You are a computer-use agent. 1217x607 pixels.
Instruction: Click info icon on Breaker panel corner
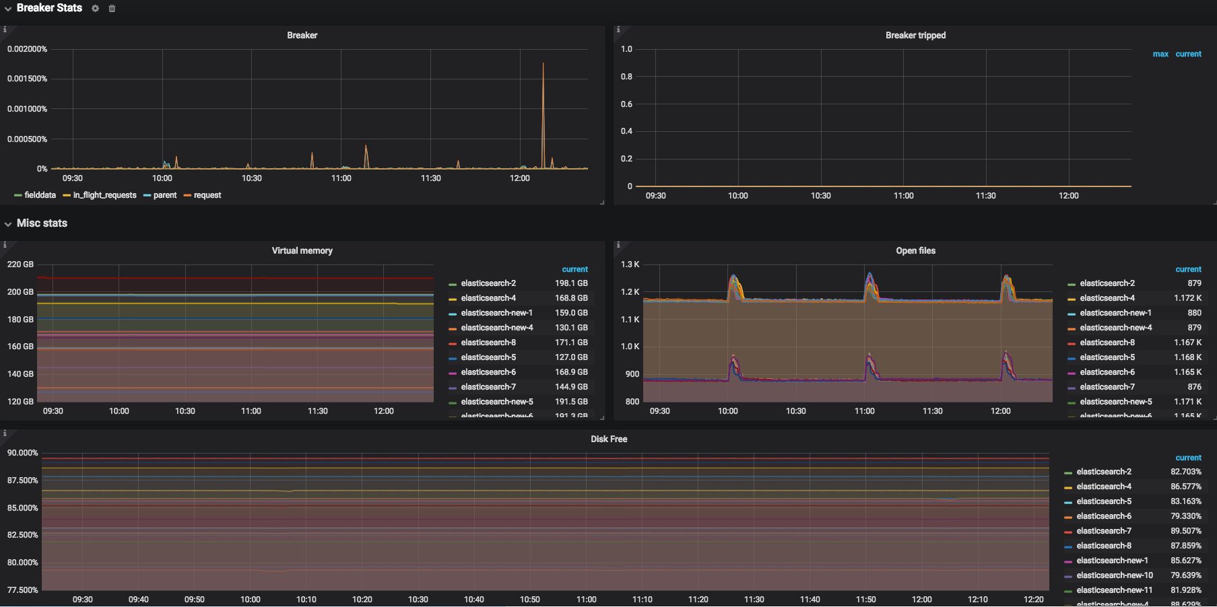tap(5, 30)
